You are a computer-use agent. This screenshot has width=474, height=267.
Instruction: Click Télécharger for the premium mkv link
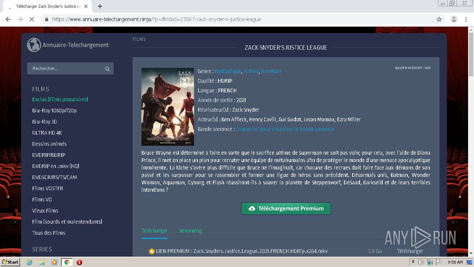tap(410, 251)
